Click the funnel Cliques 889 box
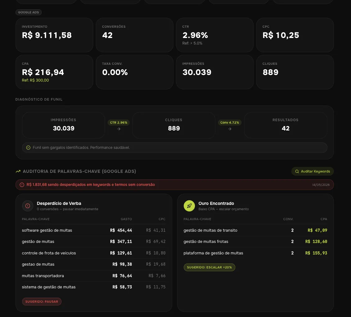351x317 pixels. [x=174, y=125]
